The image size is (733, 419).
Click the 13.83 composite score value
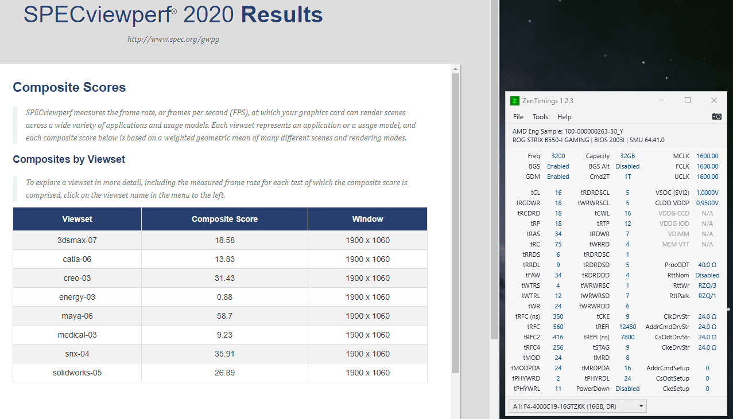point(224,259)
